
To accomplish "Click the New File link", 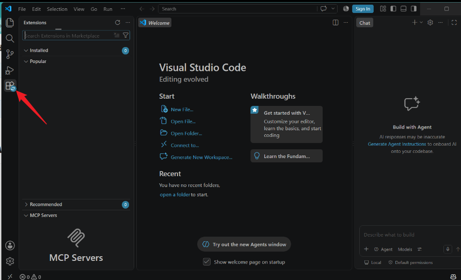I will 182,110.
